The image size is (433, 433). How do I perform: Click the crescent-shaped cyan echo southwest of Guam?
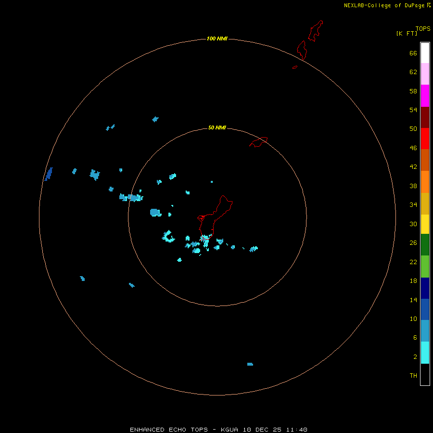[x=168, y=237]
